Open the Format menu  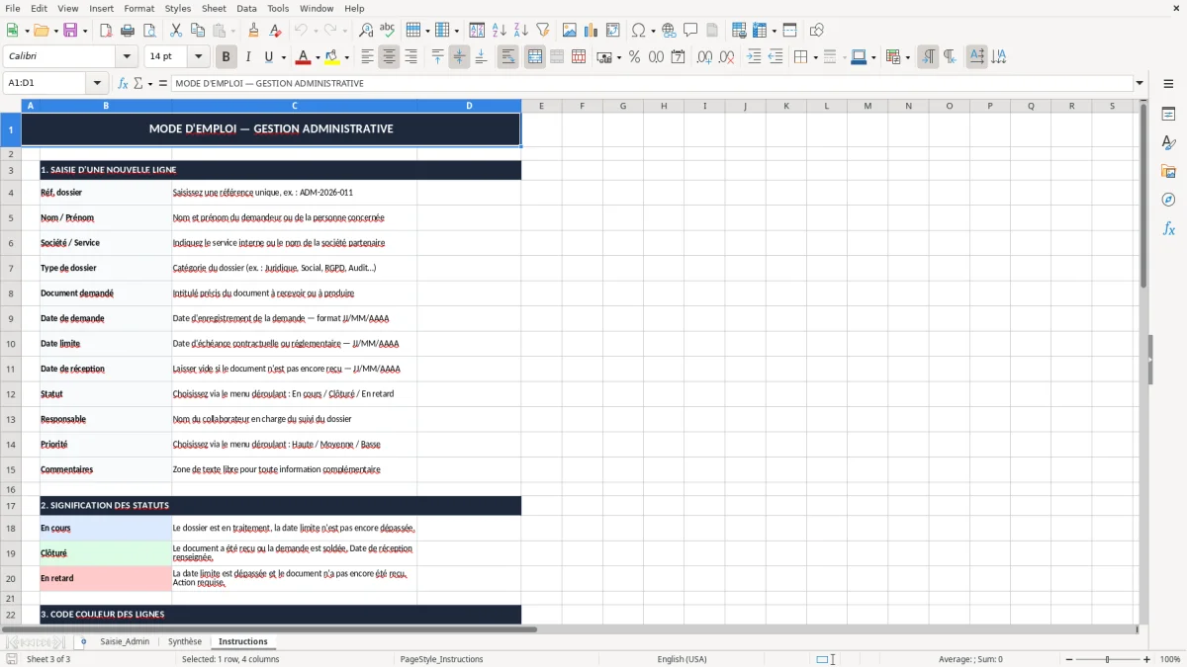click(x=139, y=9)
